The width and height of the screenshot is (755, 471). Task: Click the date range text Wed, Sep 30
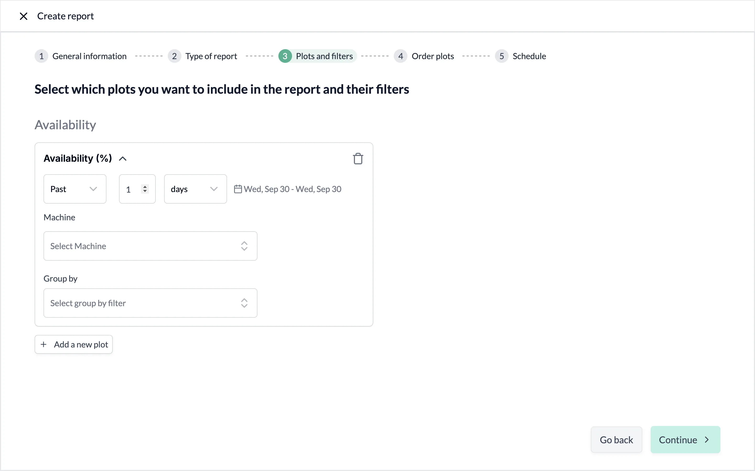click(x=292, y=189)
